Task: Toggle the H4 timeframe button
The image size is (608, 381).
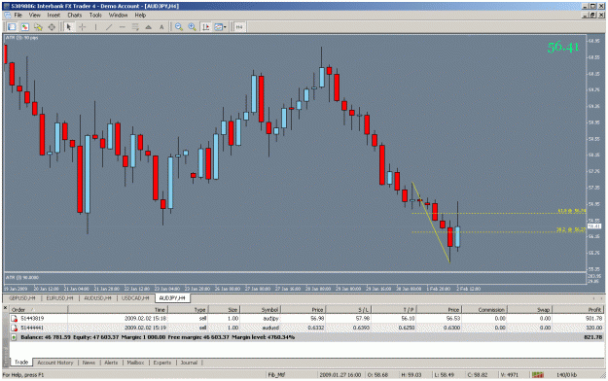Action: 239,27
